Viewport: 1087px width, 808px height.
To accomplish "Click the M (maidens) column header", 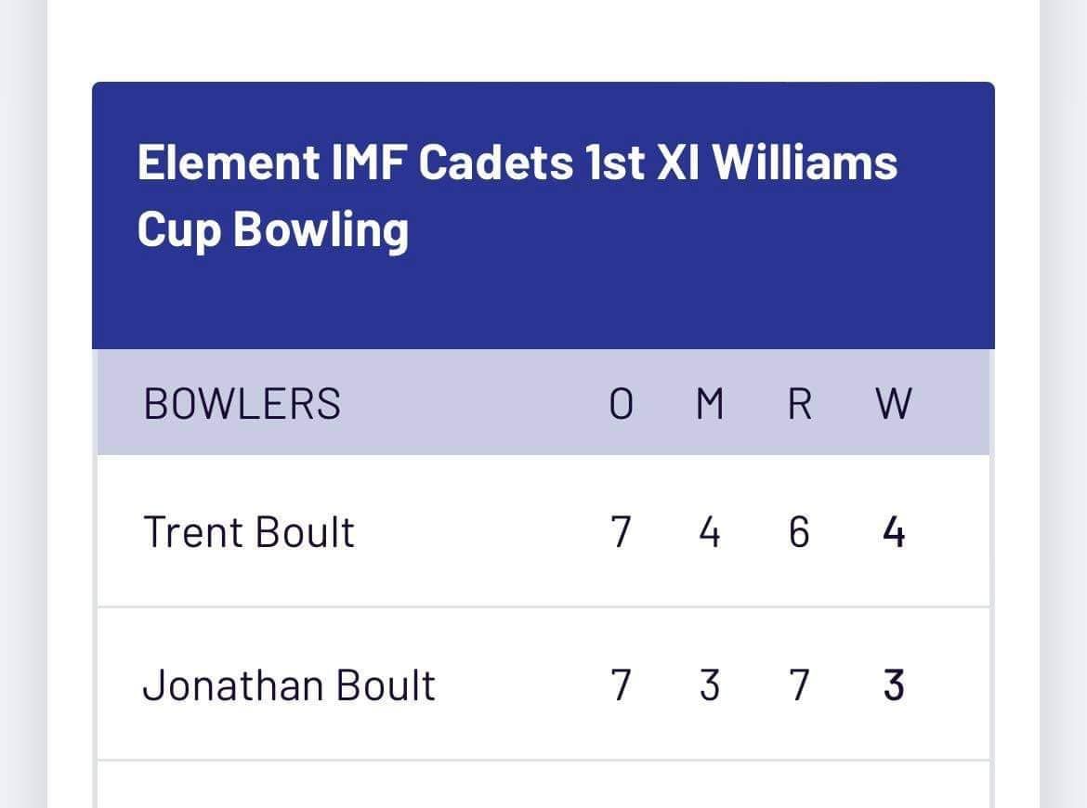I will coord(710,404).
